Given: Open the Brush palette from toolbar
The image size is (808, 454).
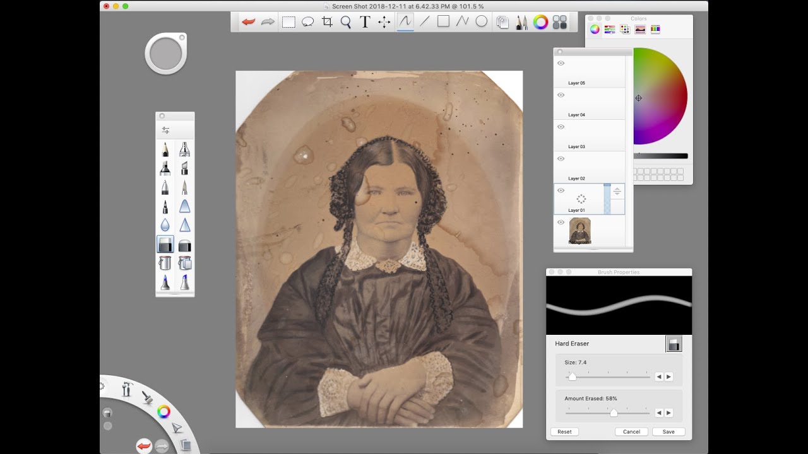Looking at the screenshot, I should point(521,23).
